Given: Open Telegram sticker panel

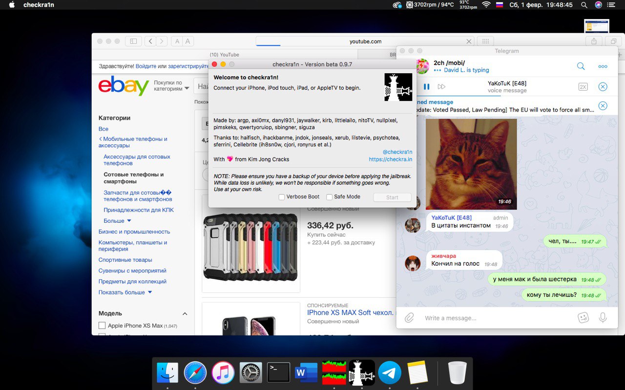Looking at the screenshot, I should (583, 318).
